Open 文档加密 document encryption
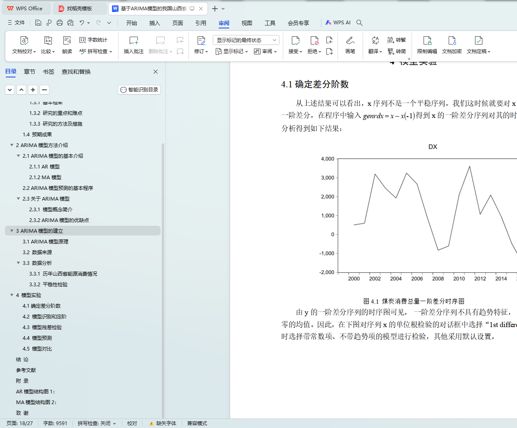The image size is (517, 428). pyautogui.click(x=452, y=45)
